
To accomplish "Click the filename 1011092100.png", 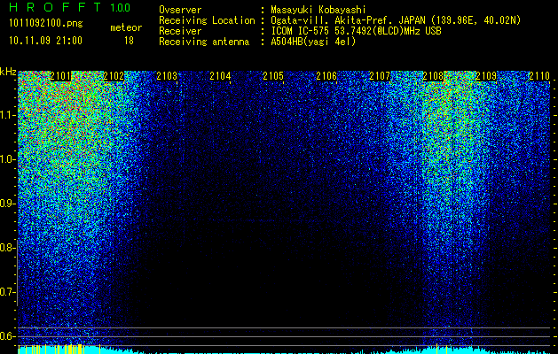I will [46, 24].
